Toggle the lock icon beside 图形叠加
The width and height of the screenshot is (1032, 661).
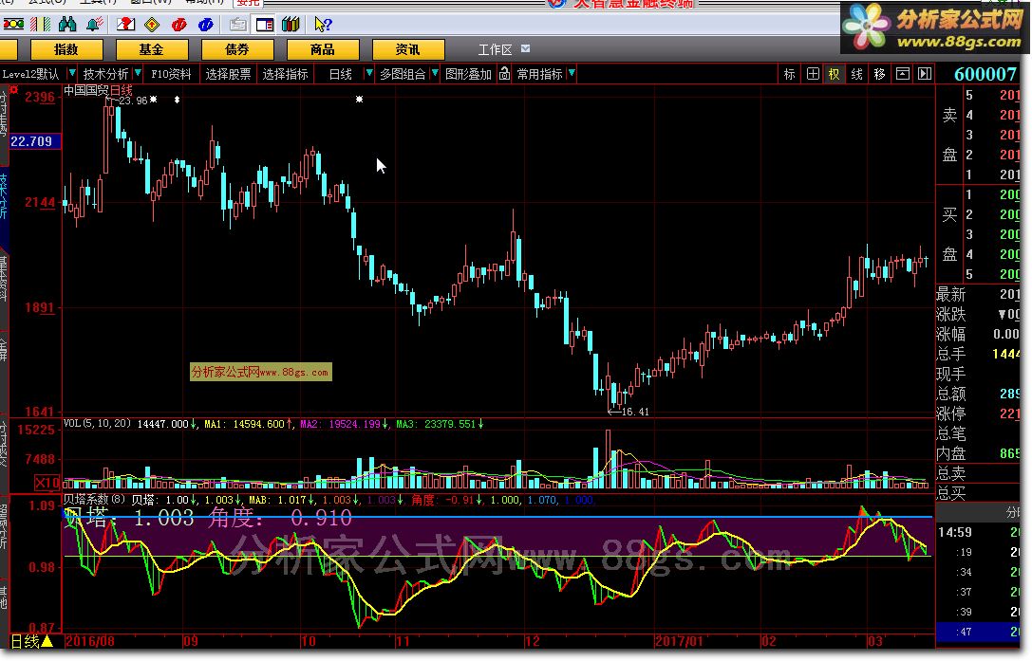(504, 74)
